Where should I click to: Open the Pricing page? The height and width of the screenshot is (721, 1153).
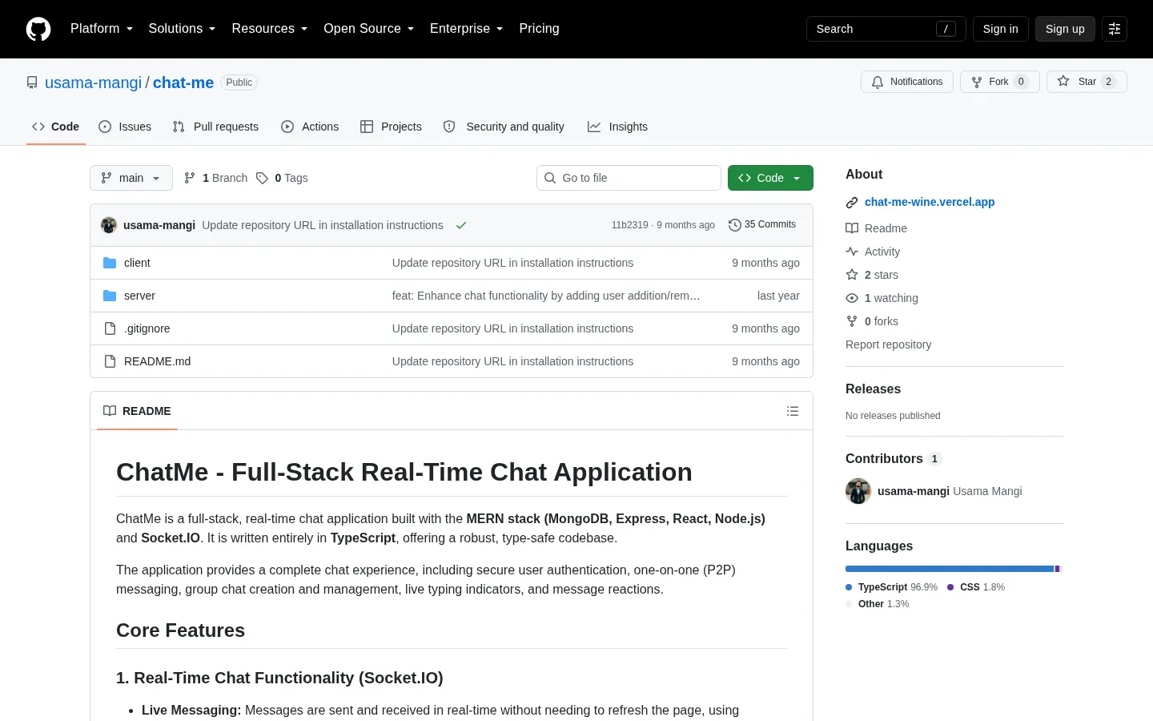[539, 29]
